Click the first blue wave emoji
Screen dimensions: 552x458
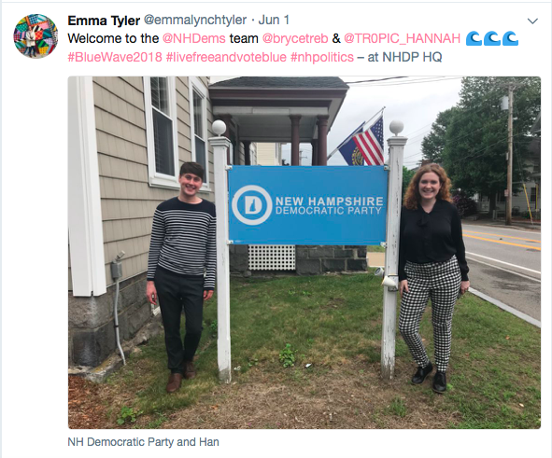474,38
